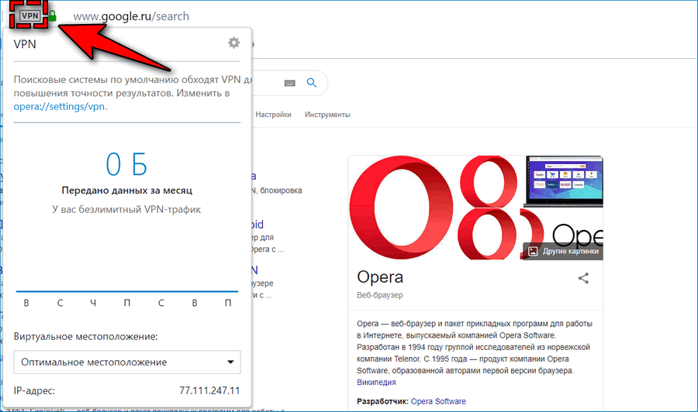The image size is (698, 412).
Task: Open the Википедия link
Action: pyautogui.click(x=376, y=383)
